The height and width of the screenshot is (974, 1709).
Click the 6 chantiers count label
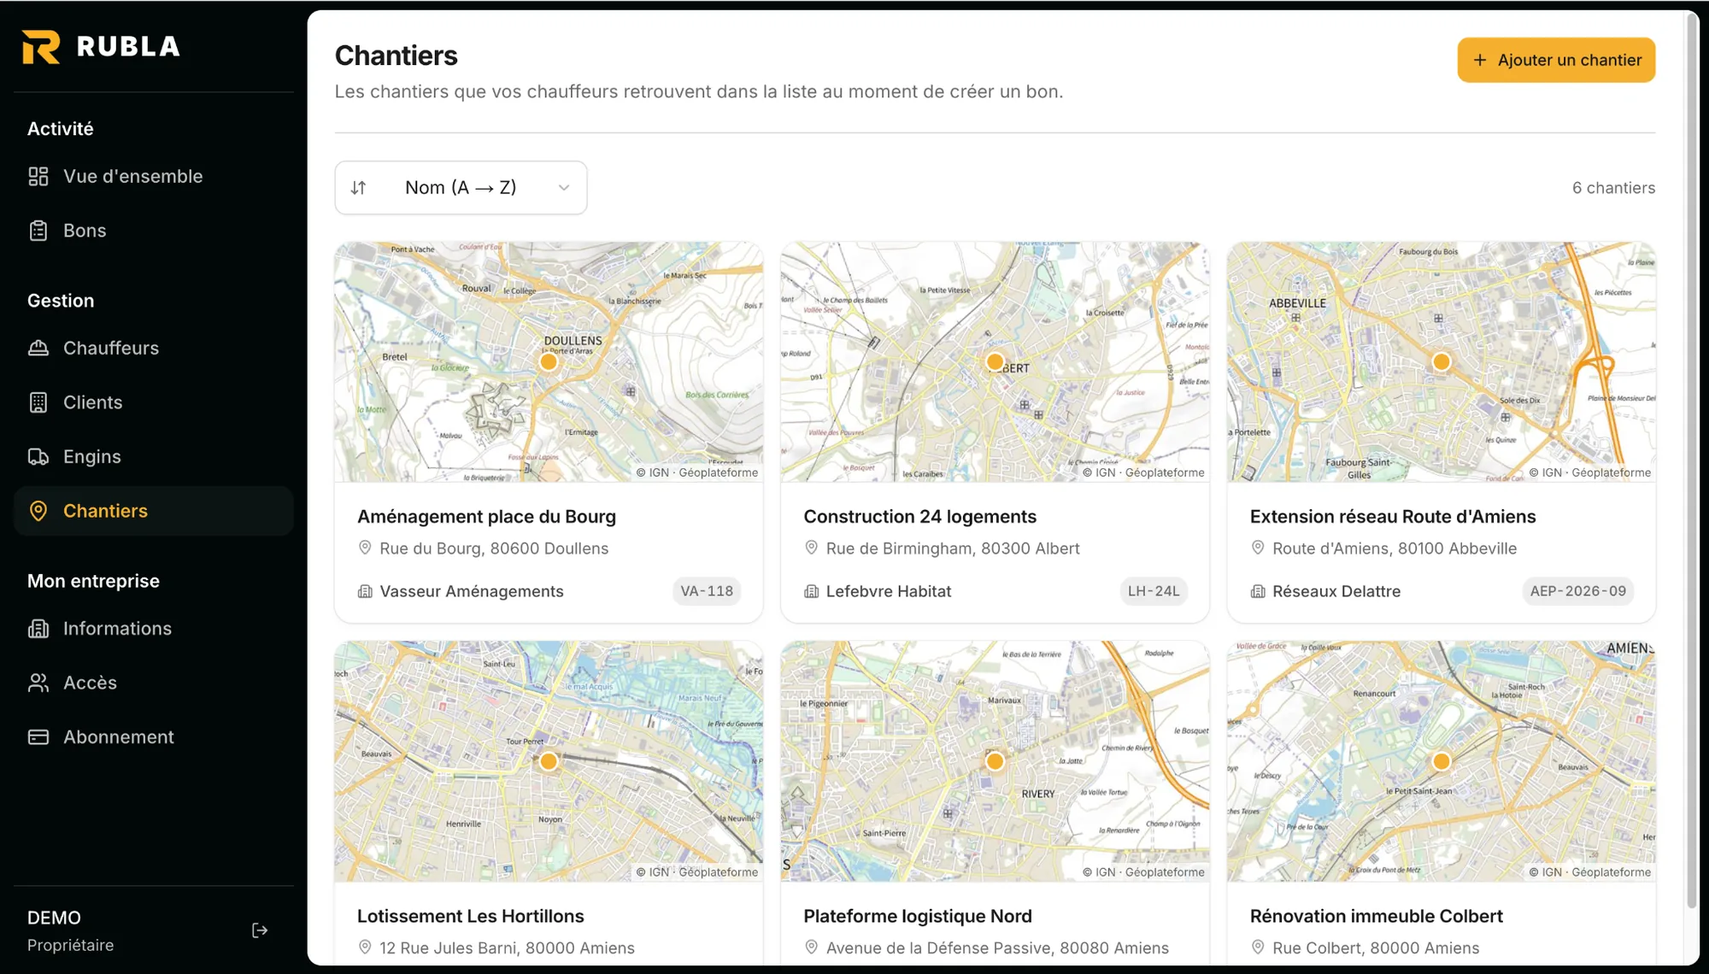tap(1613, 188)
